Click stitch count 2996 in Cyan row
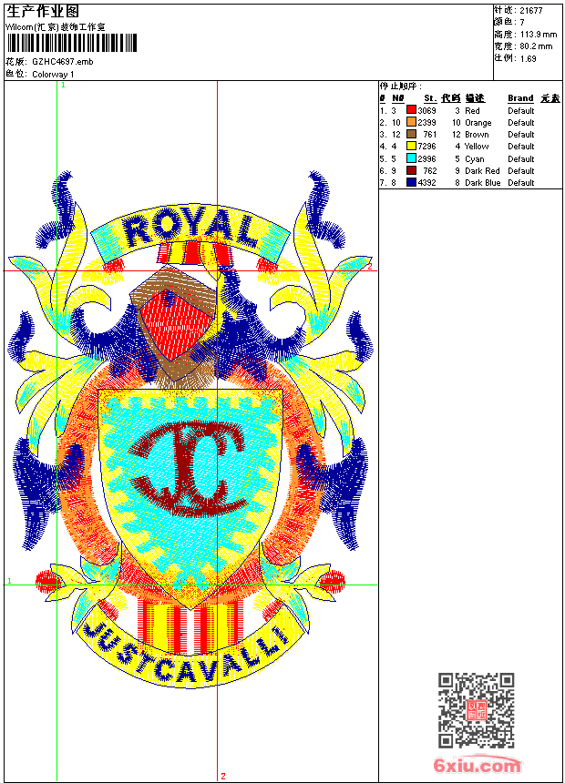Viewport: 565px width, 783px height. [x=427, y=158]
